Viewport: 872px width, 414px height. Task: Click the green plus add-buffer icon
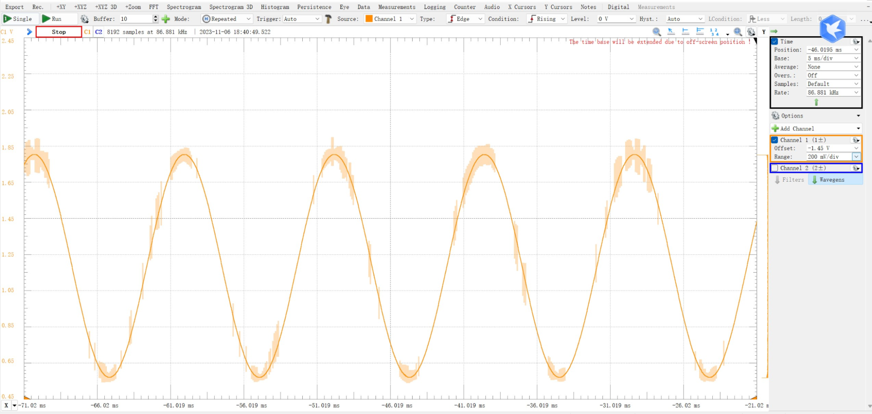166,19
